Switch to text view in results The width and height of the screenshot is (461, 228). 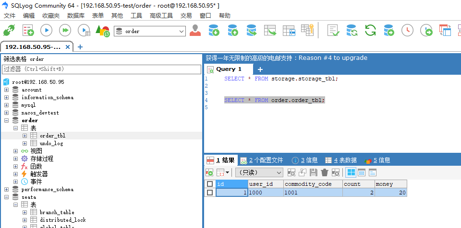pyautogui.click(x=373, y=172)
